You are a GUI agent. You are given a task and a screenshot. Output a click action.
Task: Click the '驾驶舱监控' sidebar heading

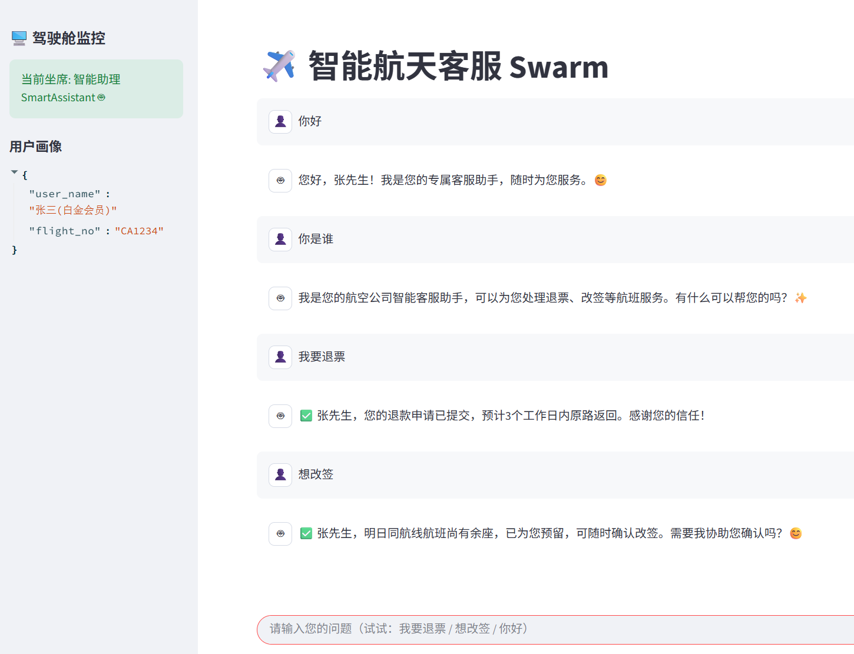pyautogui.click(x=69, y=38)
